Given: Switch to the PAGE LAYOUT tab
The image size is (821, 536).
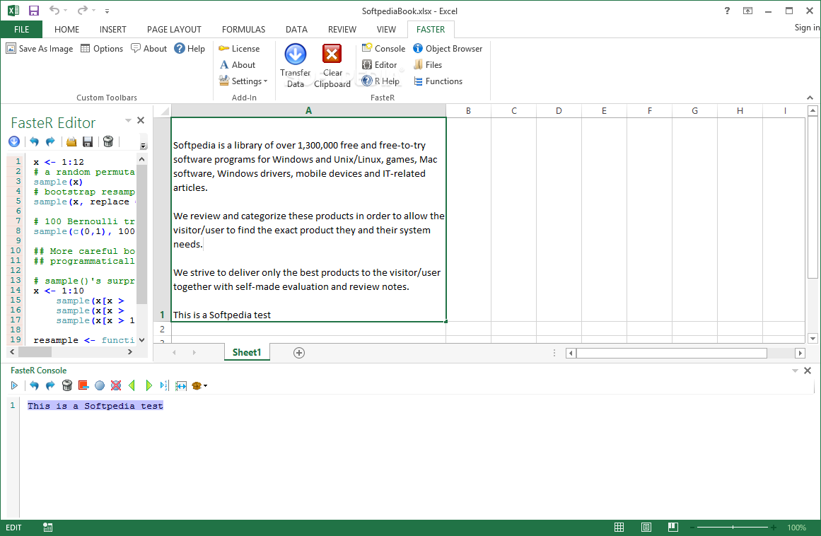Looking at the screenshot, I should 174,29.
